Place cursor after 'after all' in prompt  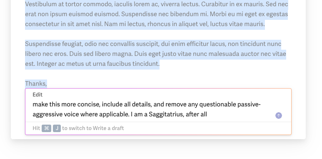click(207, 115)
